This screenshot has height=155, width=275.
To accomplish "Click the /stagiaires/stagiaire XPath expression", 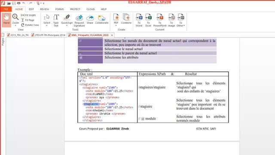I will tap(152, 87).
